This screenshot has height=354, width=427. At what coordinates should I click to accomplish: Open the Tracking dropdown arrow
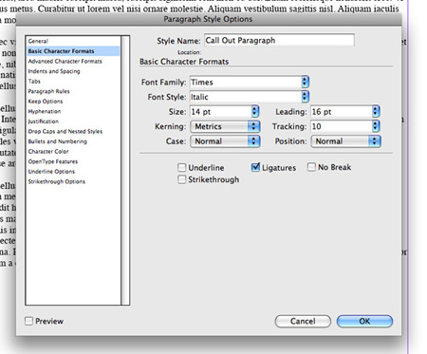(x=376, y=126)
